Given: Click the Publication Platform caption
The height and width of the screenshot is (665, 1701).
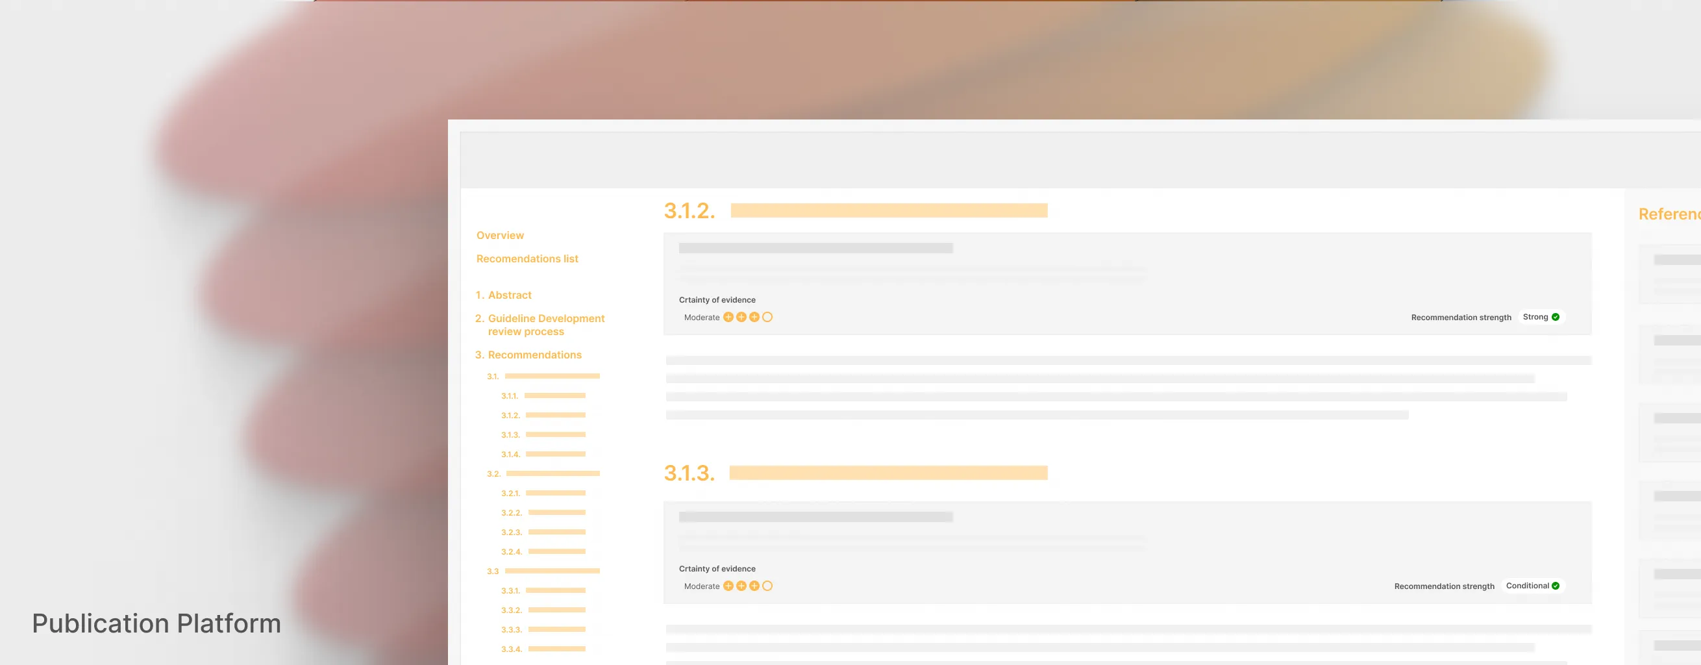Looking at the screenshot, I should tap(156, 623).
